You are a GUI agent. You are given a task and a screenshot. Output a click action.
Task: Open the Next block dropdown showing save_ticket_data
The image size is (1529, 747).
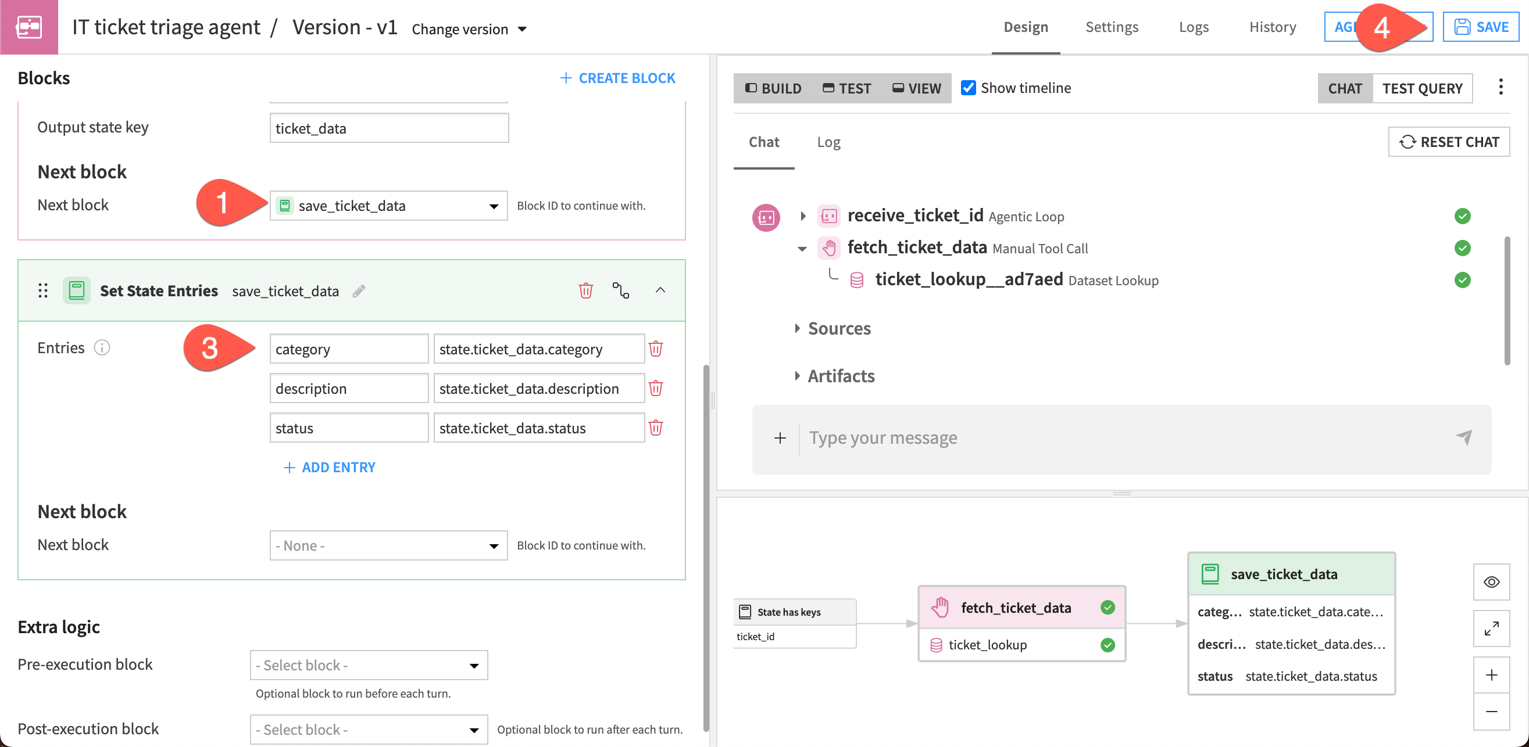point(389,206)
